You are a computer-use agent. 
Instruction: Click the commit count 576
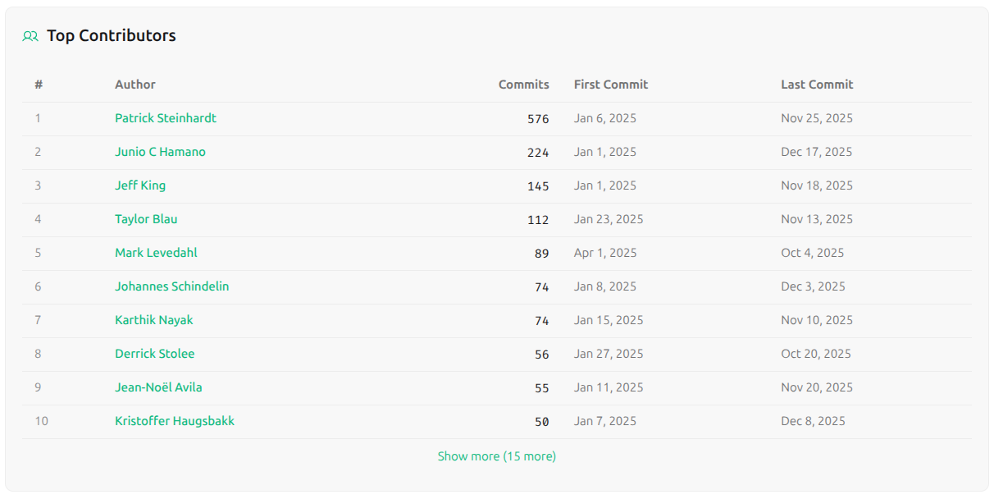tap(537, 118)
